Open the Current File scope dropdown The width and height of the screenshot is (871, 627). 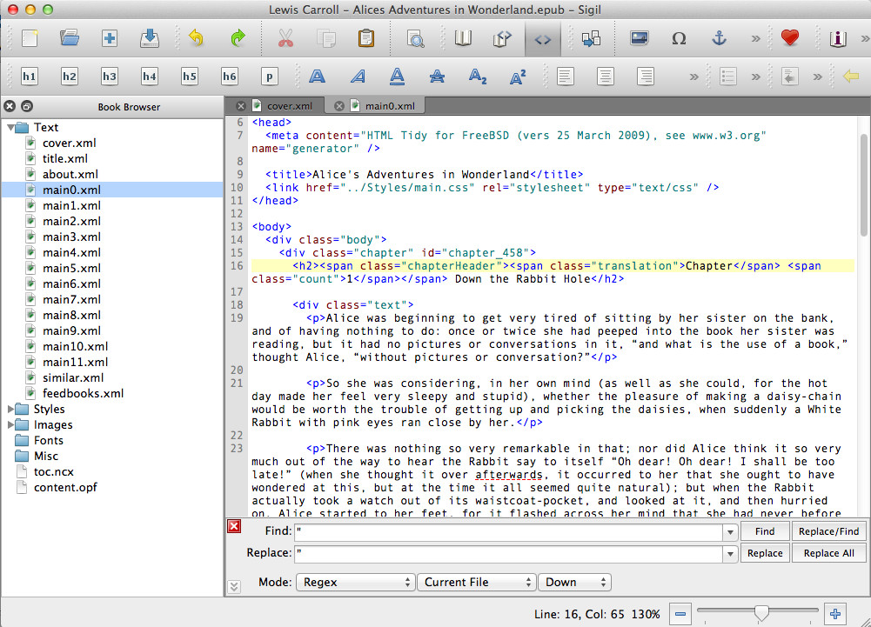point(477,582)
